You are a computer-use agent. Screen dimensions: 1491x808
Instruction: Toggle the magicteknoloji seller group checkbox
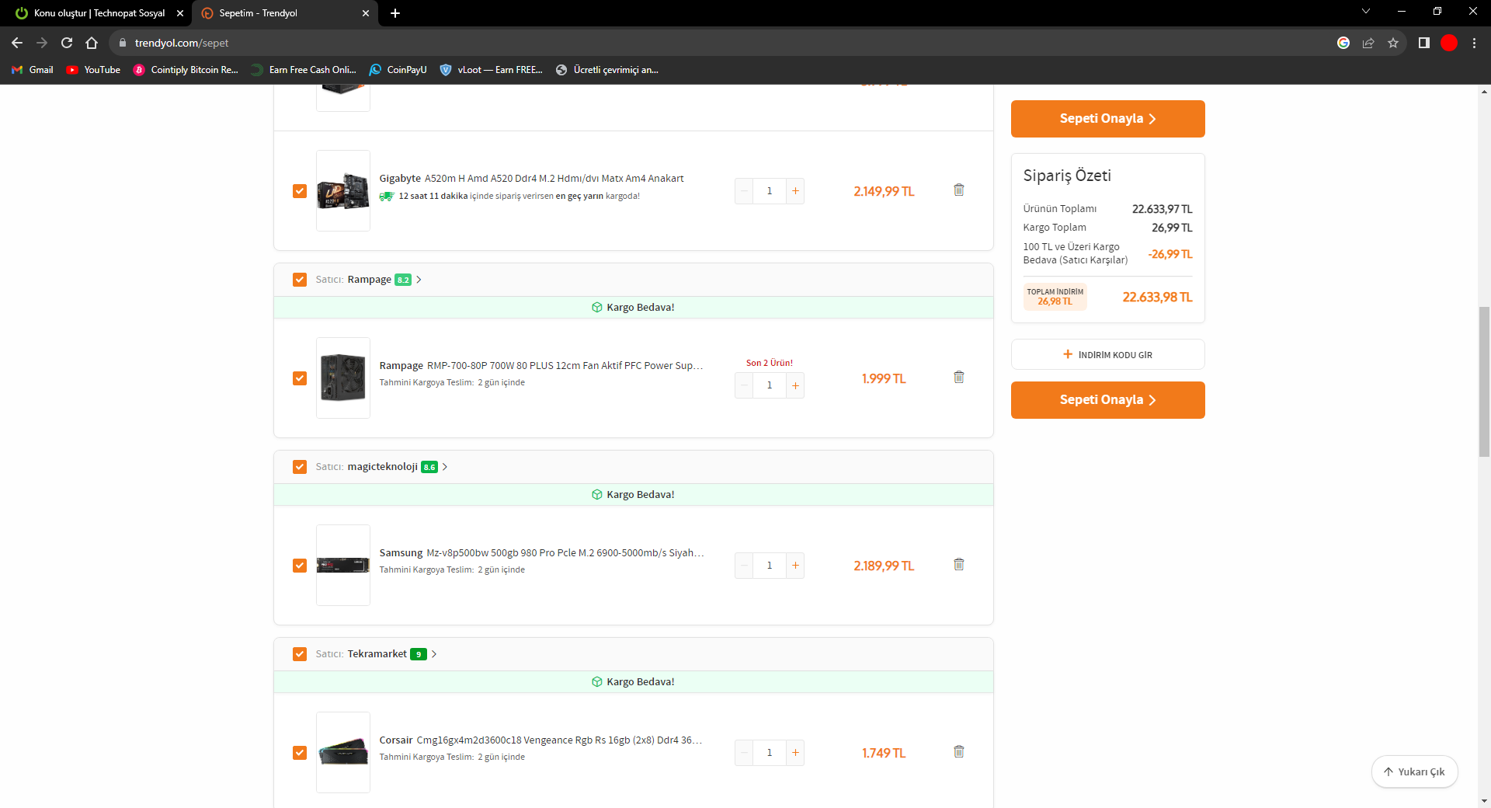click(300, 467)
